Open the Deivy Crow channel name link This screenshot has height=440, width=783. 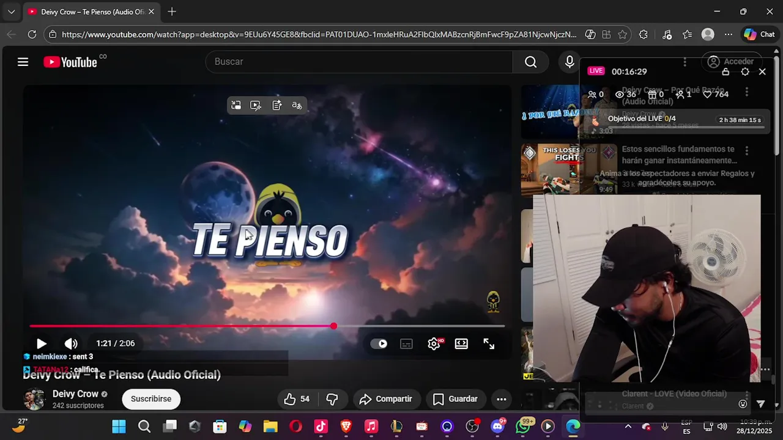[75, 394]
